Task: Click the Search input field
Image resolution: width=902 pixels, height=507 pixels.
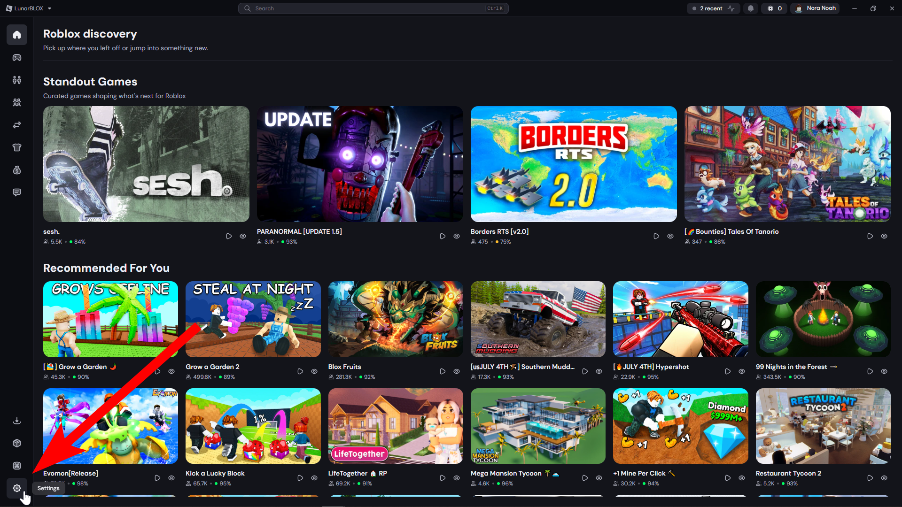Action: [x=373, y=8]
